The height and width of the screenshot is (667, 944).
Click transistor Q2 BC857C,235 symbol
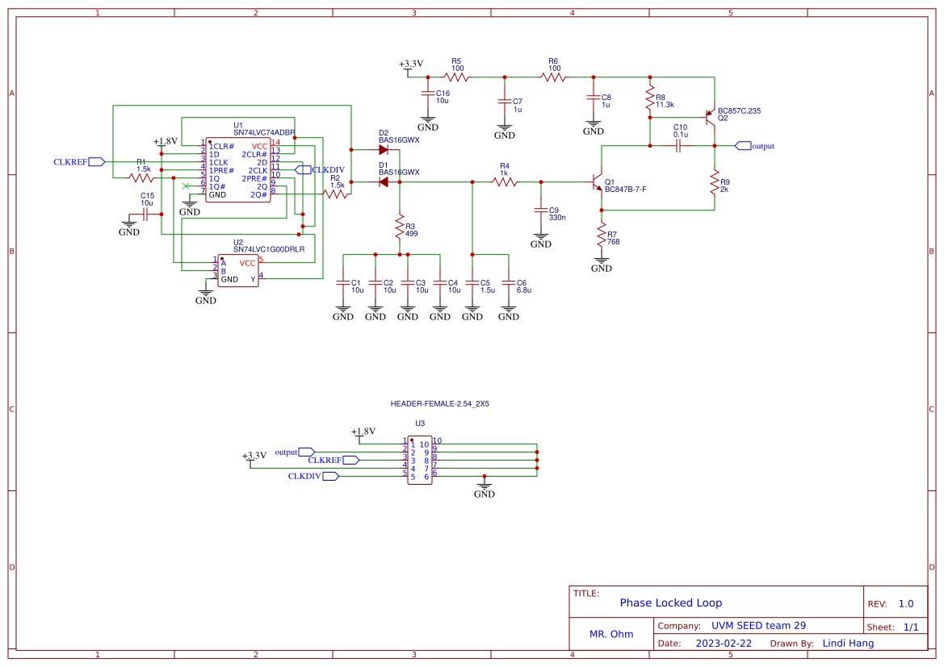pyautogui.click(x=709, y=119)
